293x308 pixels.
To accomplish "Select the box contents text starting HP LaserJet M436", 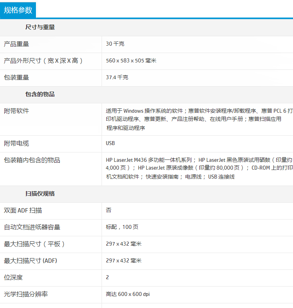I will click(199, 168).
